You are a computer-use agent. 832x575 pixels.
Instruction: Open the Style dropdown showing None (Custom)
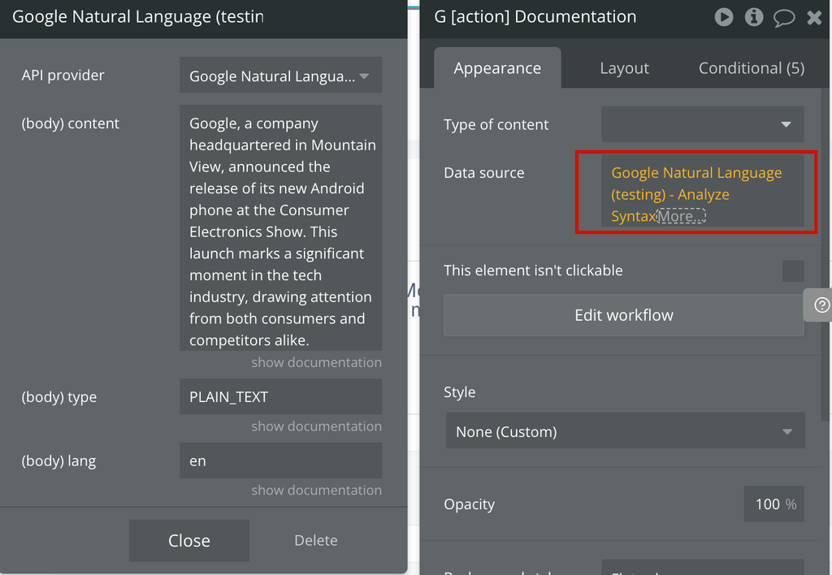point(625,431)
